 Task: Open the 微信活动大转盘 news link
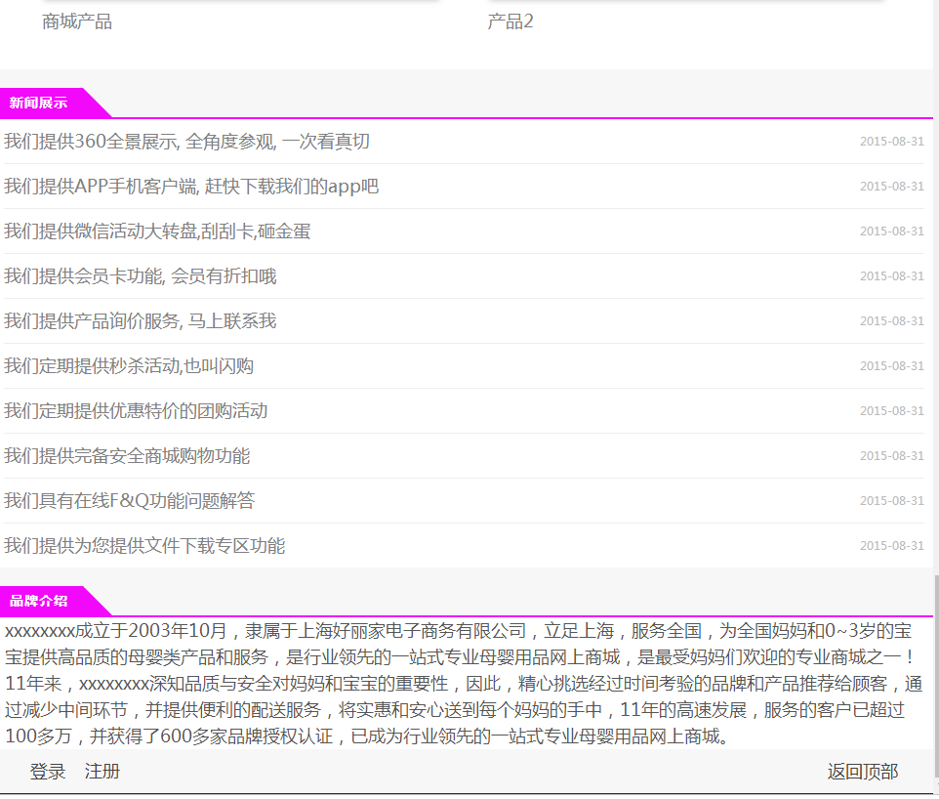157,231
